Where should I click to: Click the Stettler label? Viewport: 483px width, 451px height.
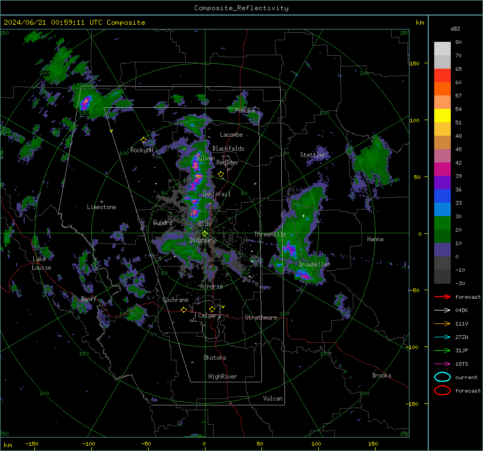click(x=313, y=155)
